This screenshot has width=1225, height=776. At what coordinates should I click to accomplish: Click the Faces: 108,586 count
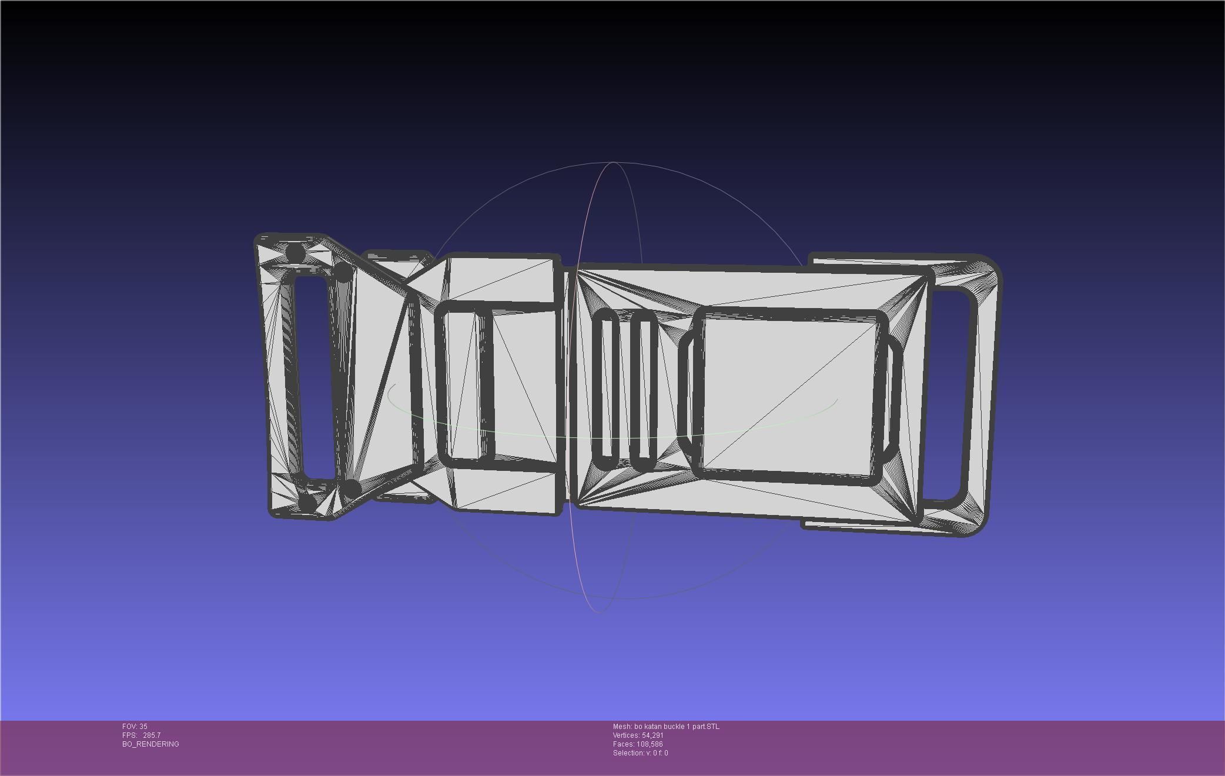(x=637, y=744)
